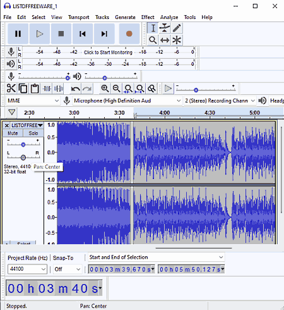Click Cut scissors icon in edit toolbar
Screen dimensions: 284x310
(x=11, y=89)
